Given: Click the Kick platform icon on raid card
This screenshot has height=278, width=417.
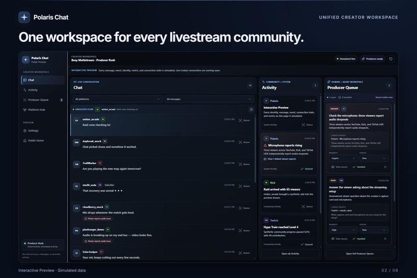Looking at the screenshot, I should click(x=266, y=183).
